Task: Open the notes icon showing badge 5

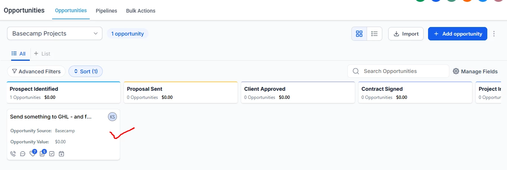Action: 42,153
